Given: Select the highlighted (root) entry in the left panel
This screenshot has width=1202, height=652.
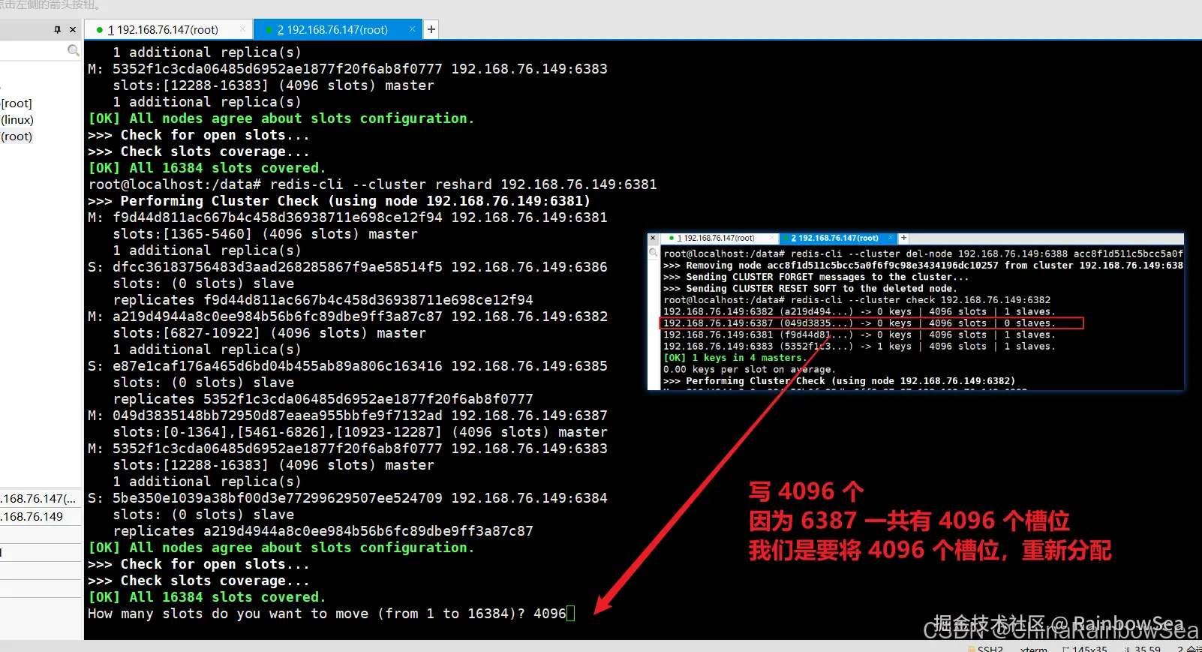Looking at the screenshot, I should [x=17, y=137].
